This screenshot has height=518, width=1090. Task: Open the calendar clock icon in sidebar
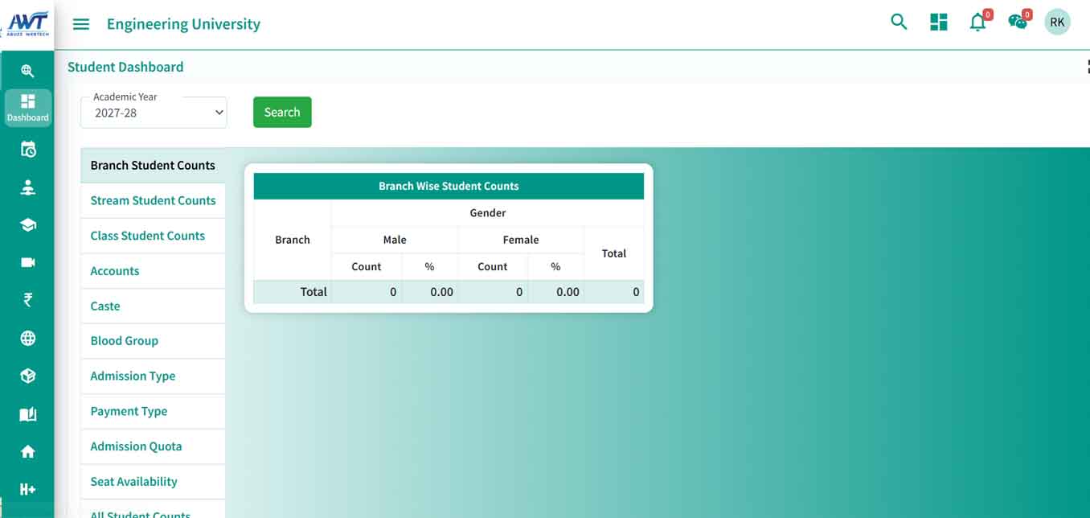28,150
